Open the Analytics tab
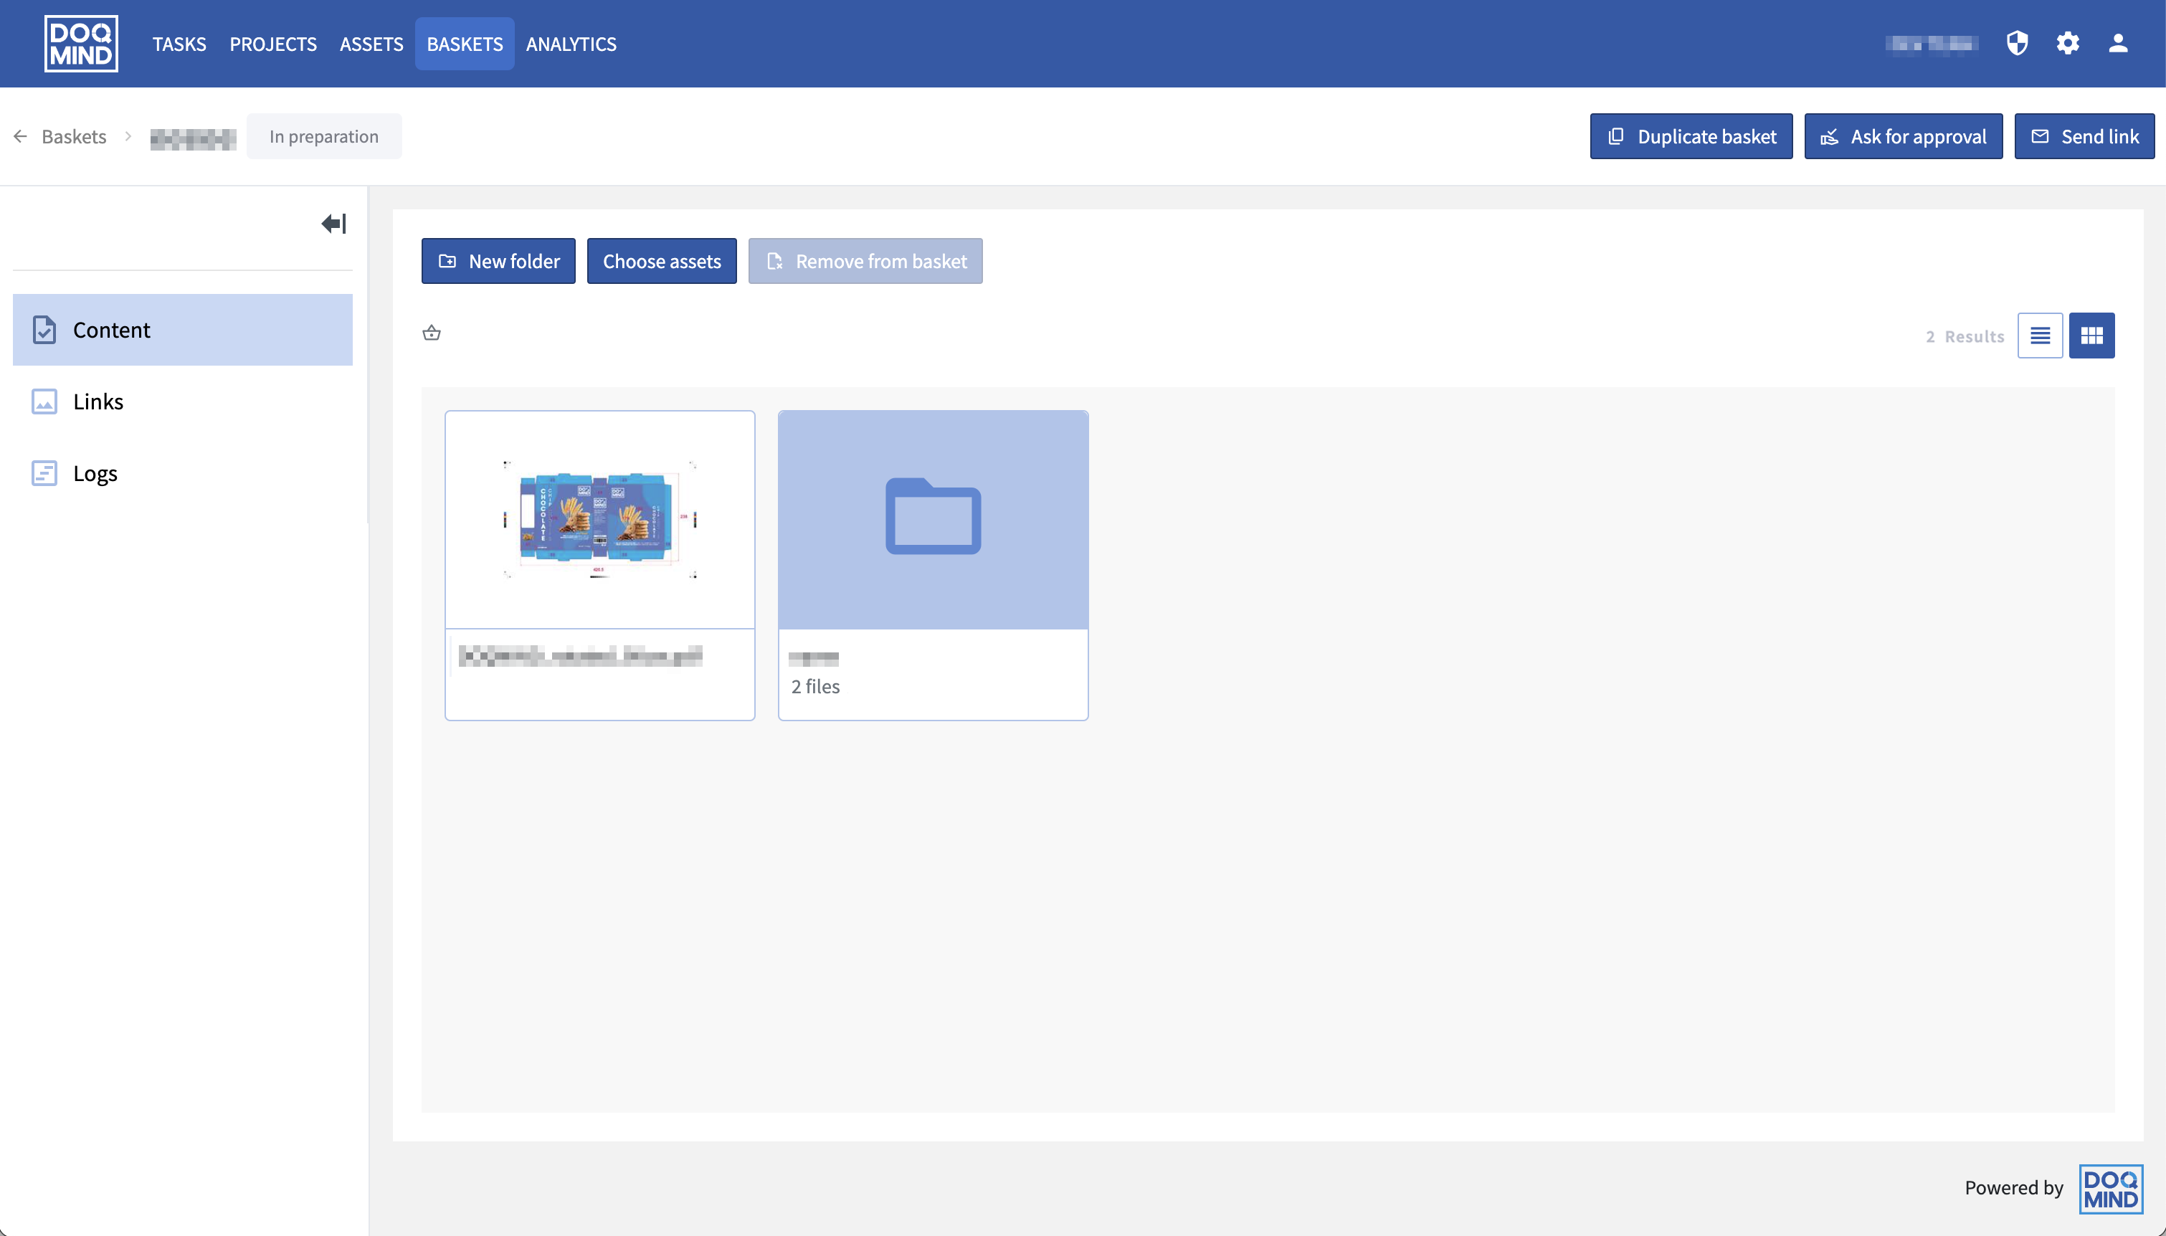This screenshot has height=1236, width=2166. [x=570, y=44]
